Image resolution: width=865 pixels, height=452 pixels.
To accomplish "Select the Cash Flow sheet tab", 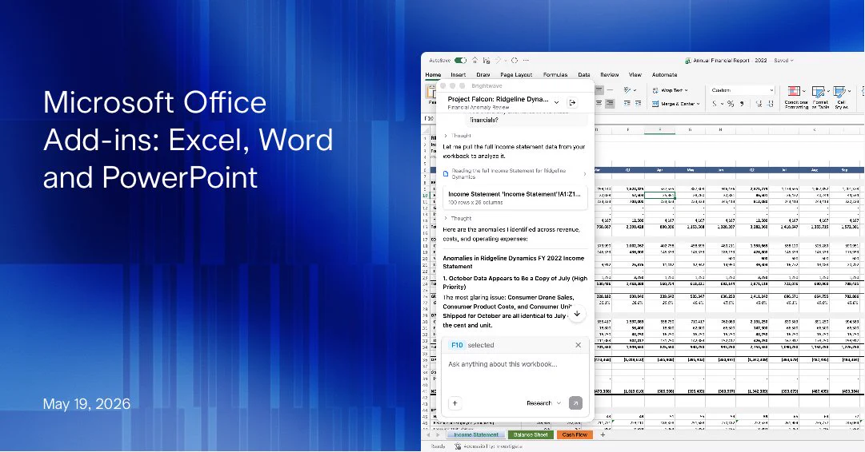I will tap(575, 435).
